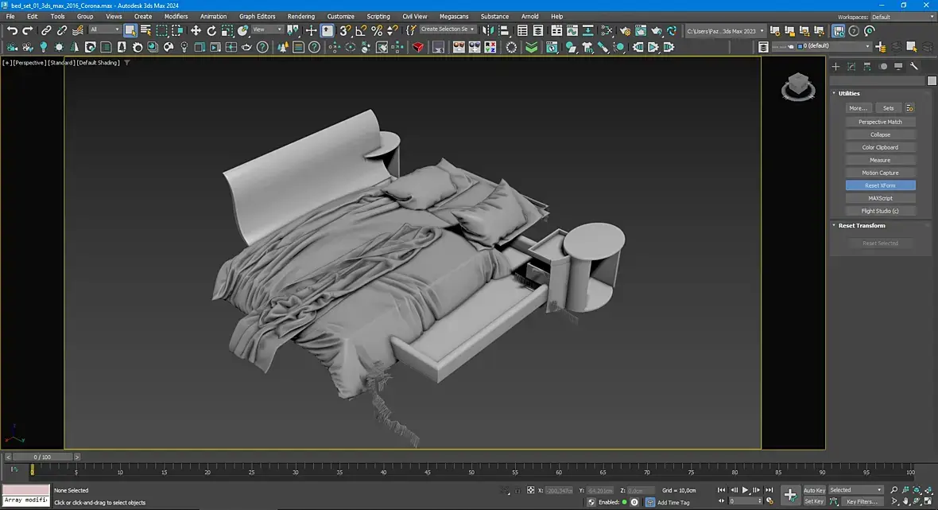Open the Modify tab in command panel
Viewport: 938px width, 510px height.
pyautogui.click(x=851, y=67)
